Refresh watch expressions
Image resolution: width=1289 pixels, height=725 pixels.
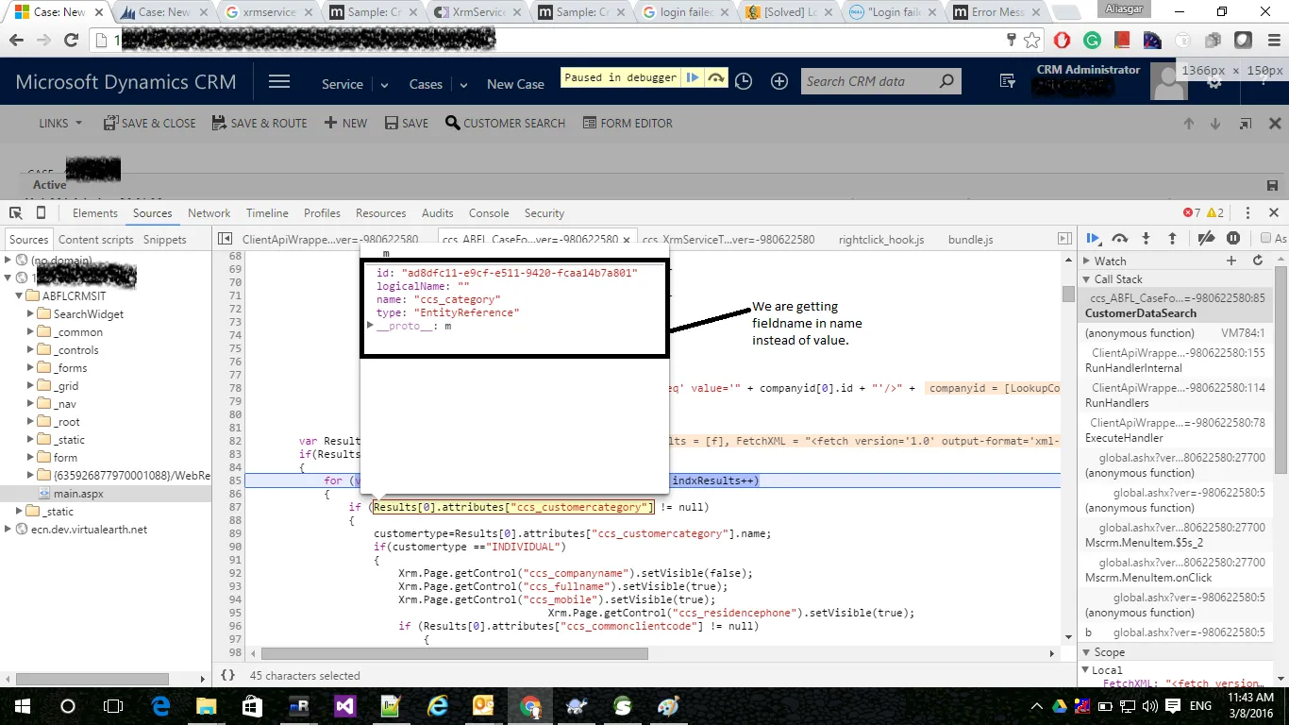[1258, 261]
